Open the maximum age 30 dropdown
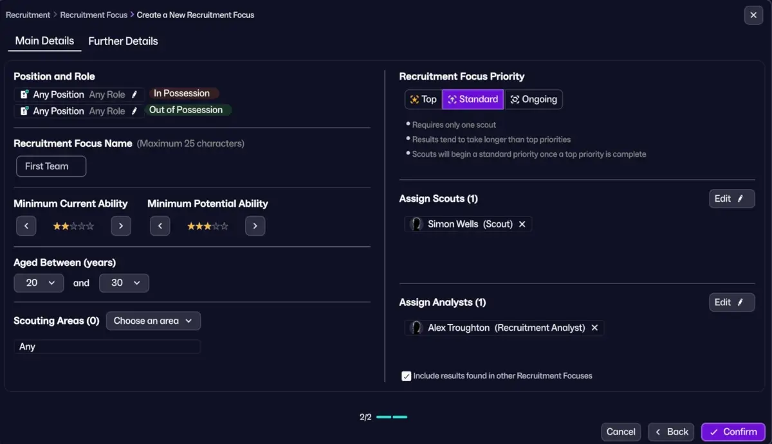This screenshot has width=772, height=444. pyautogui.click(x=124, y=283)
